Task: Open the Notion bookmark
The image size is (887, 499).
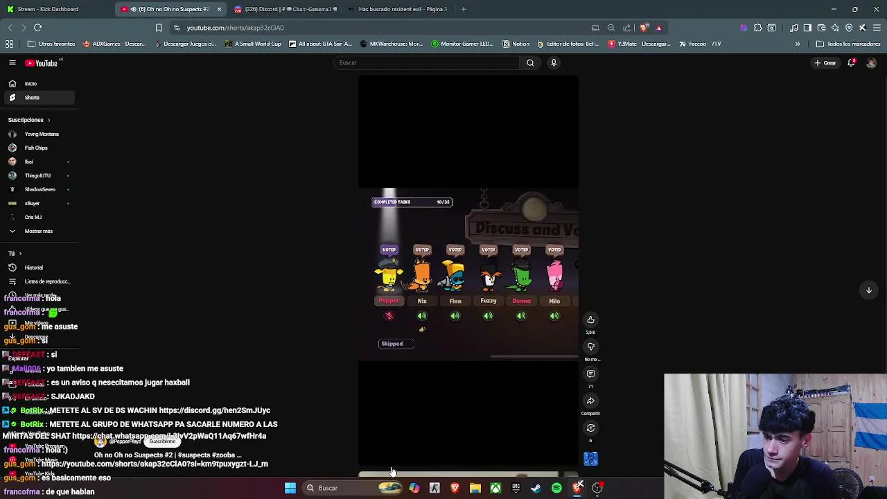Action: [x=516, y=44]
